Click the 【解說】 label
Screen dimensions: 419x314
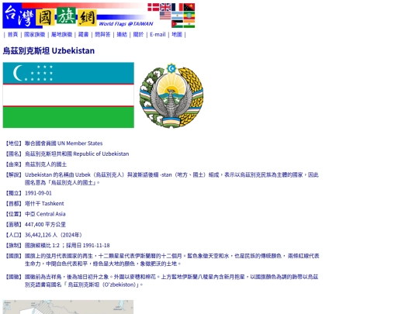(x=13, y=175)
